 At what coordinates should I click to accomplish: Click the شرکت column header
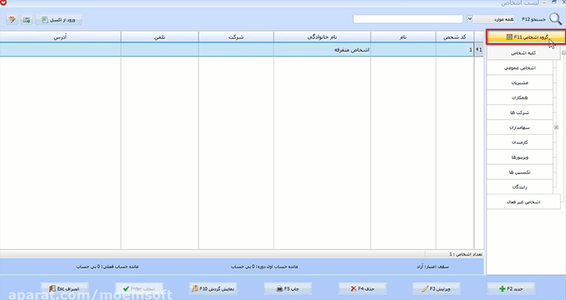(x=236, y=37)
